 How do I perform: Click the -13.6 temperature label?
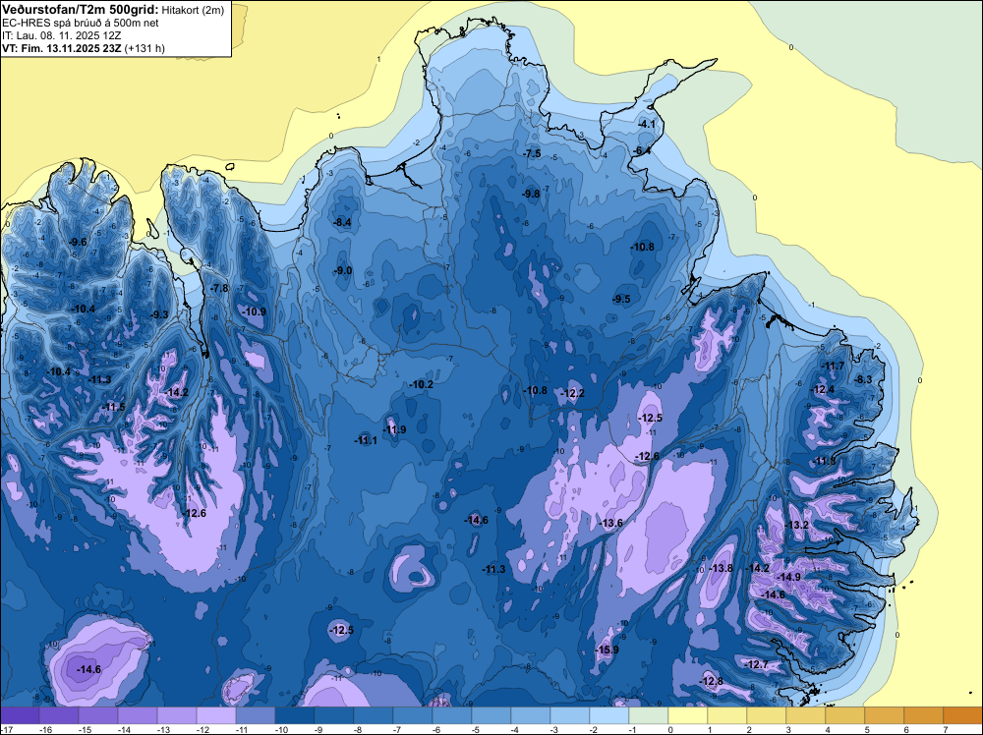610,523
